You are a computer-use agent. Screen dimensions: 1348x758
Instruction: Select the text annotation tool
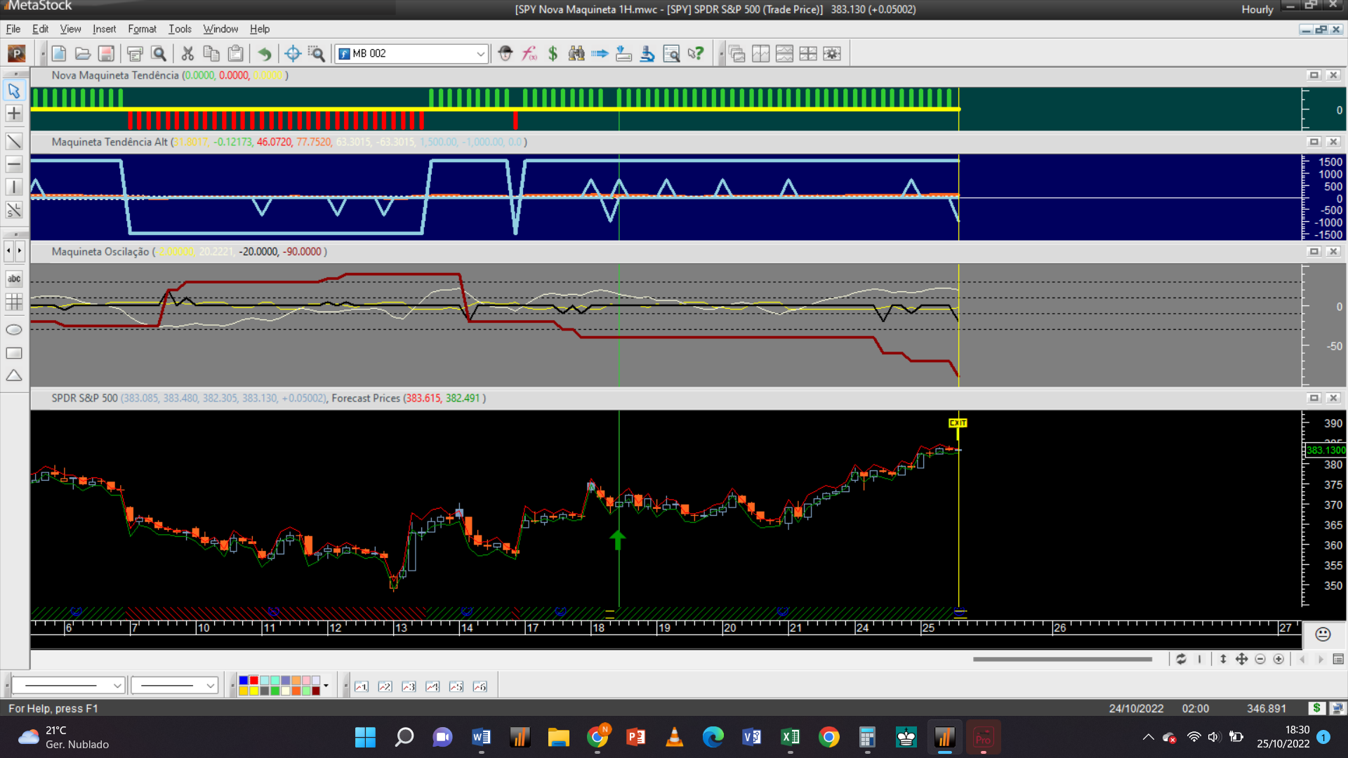pyautogui.click(x=14, y=279)
